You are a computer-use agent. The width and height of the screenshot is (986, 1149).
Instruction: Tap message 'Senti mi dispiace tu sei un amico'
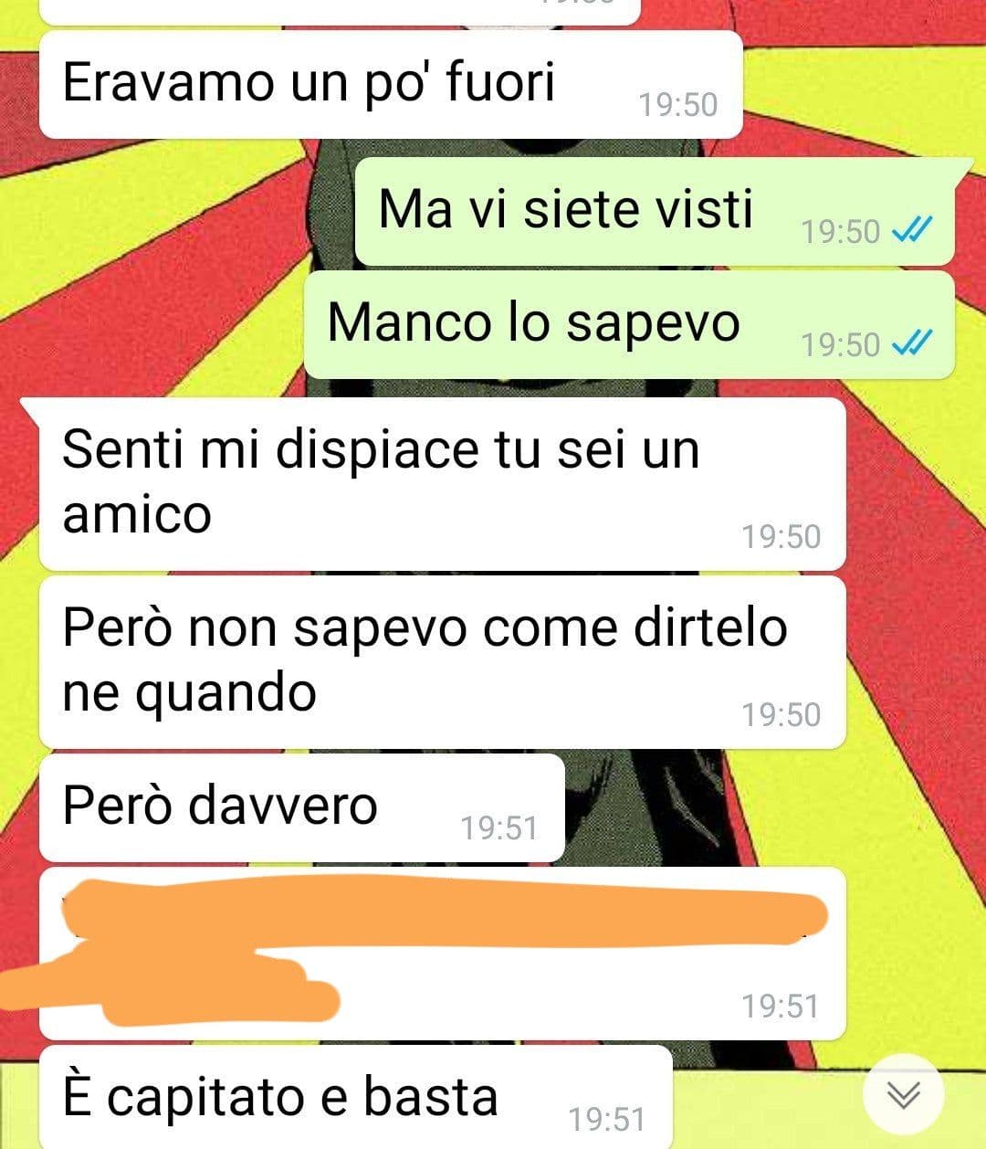tap(443, 483)
